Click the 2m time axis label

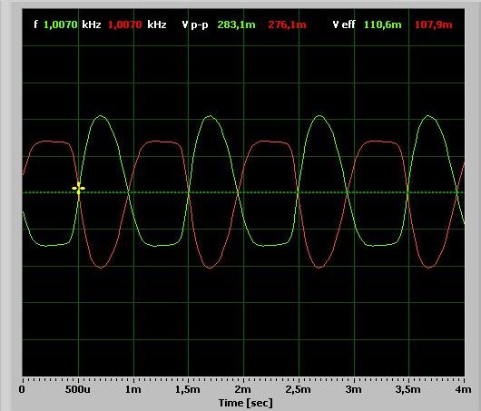click(x=243, y=389)
